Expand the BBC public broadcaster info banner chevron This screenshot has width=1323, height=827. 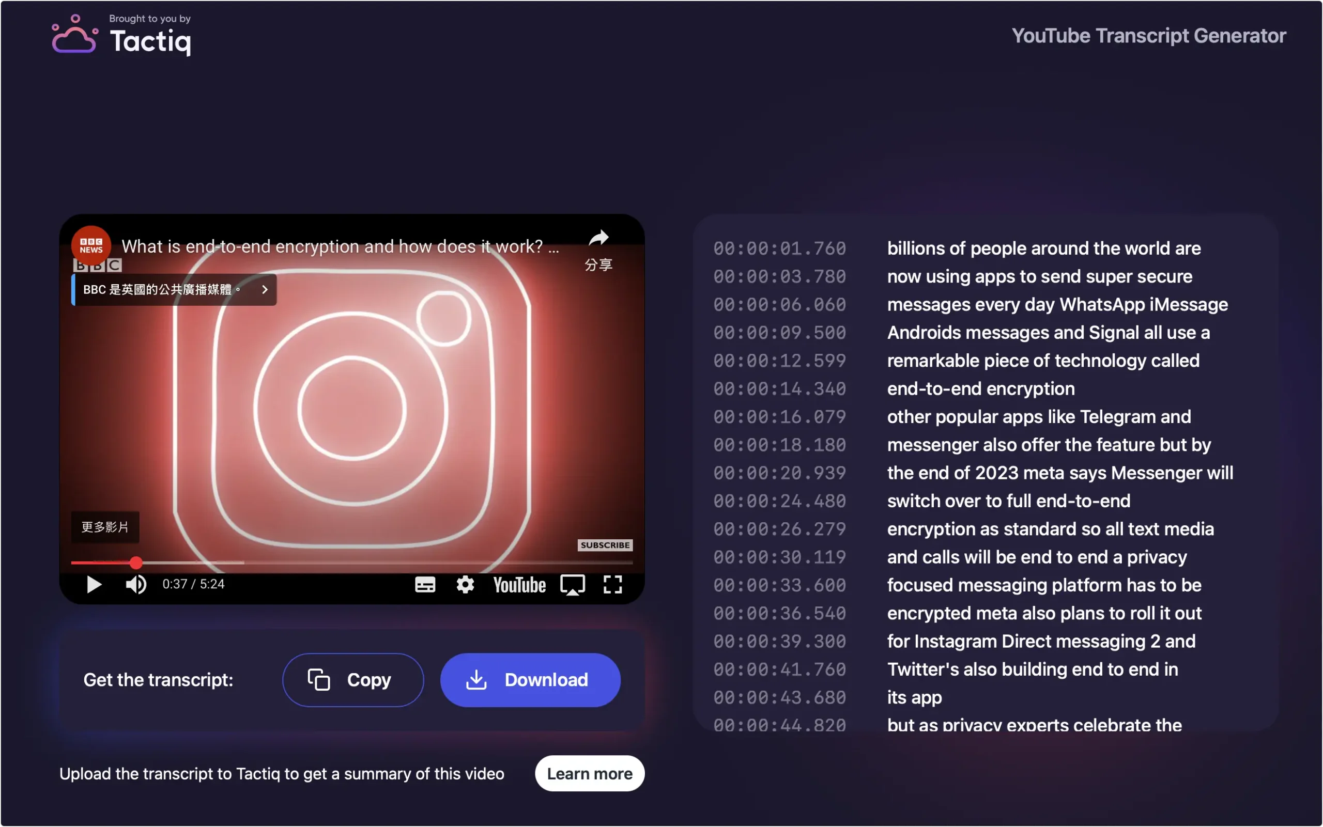click(x=265, y=289)
